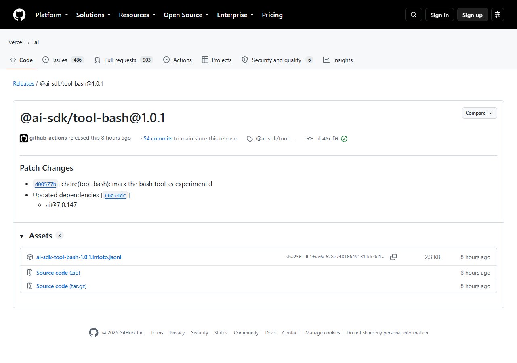Expand the Enterprise menu

click(235, 15)
